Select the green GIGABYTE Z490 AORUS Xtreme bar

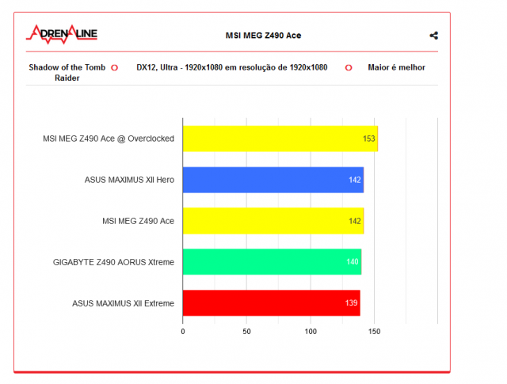click(272, 262)
